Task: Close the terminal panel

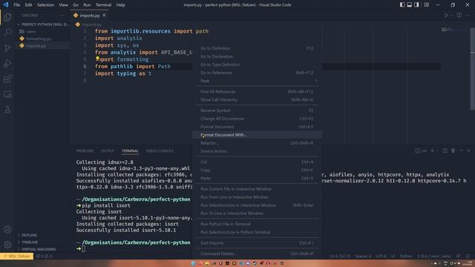Action: tap(468, 151)
